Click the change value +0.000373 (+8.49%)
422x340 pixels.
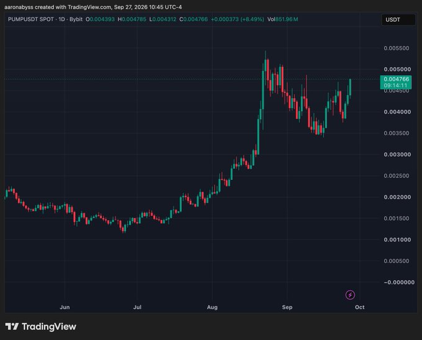click(237, 19)
